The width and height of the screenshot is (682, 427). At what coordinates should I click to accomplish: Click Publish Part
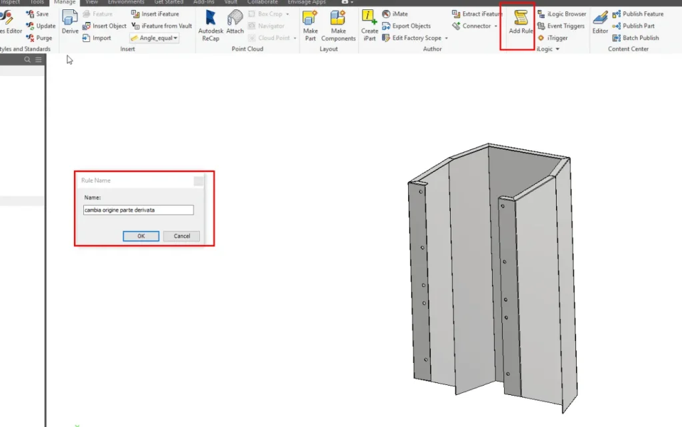click(633, 25)
